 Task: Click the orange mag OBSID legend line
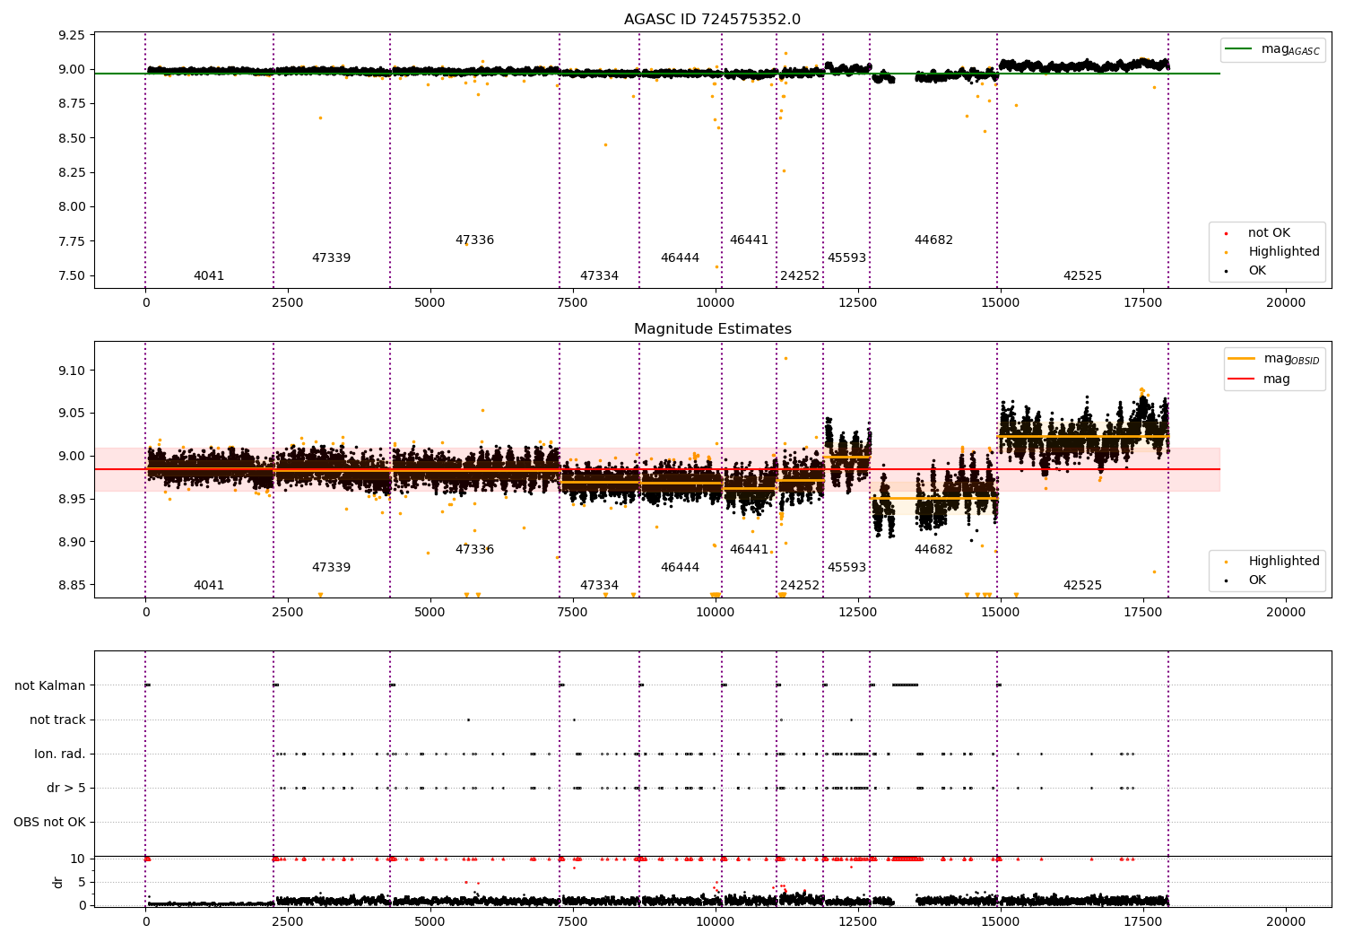point(1241,359)
